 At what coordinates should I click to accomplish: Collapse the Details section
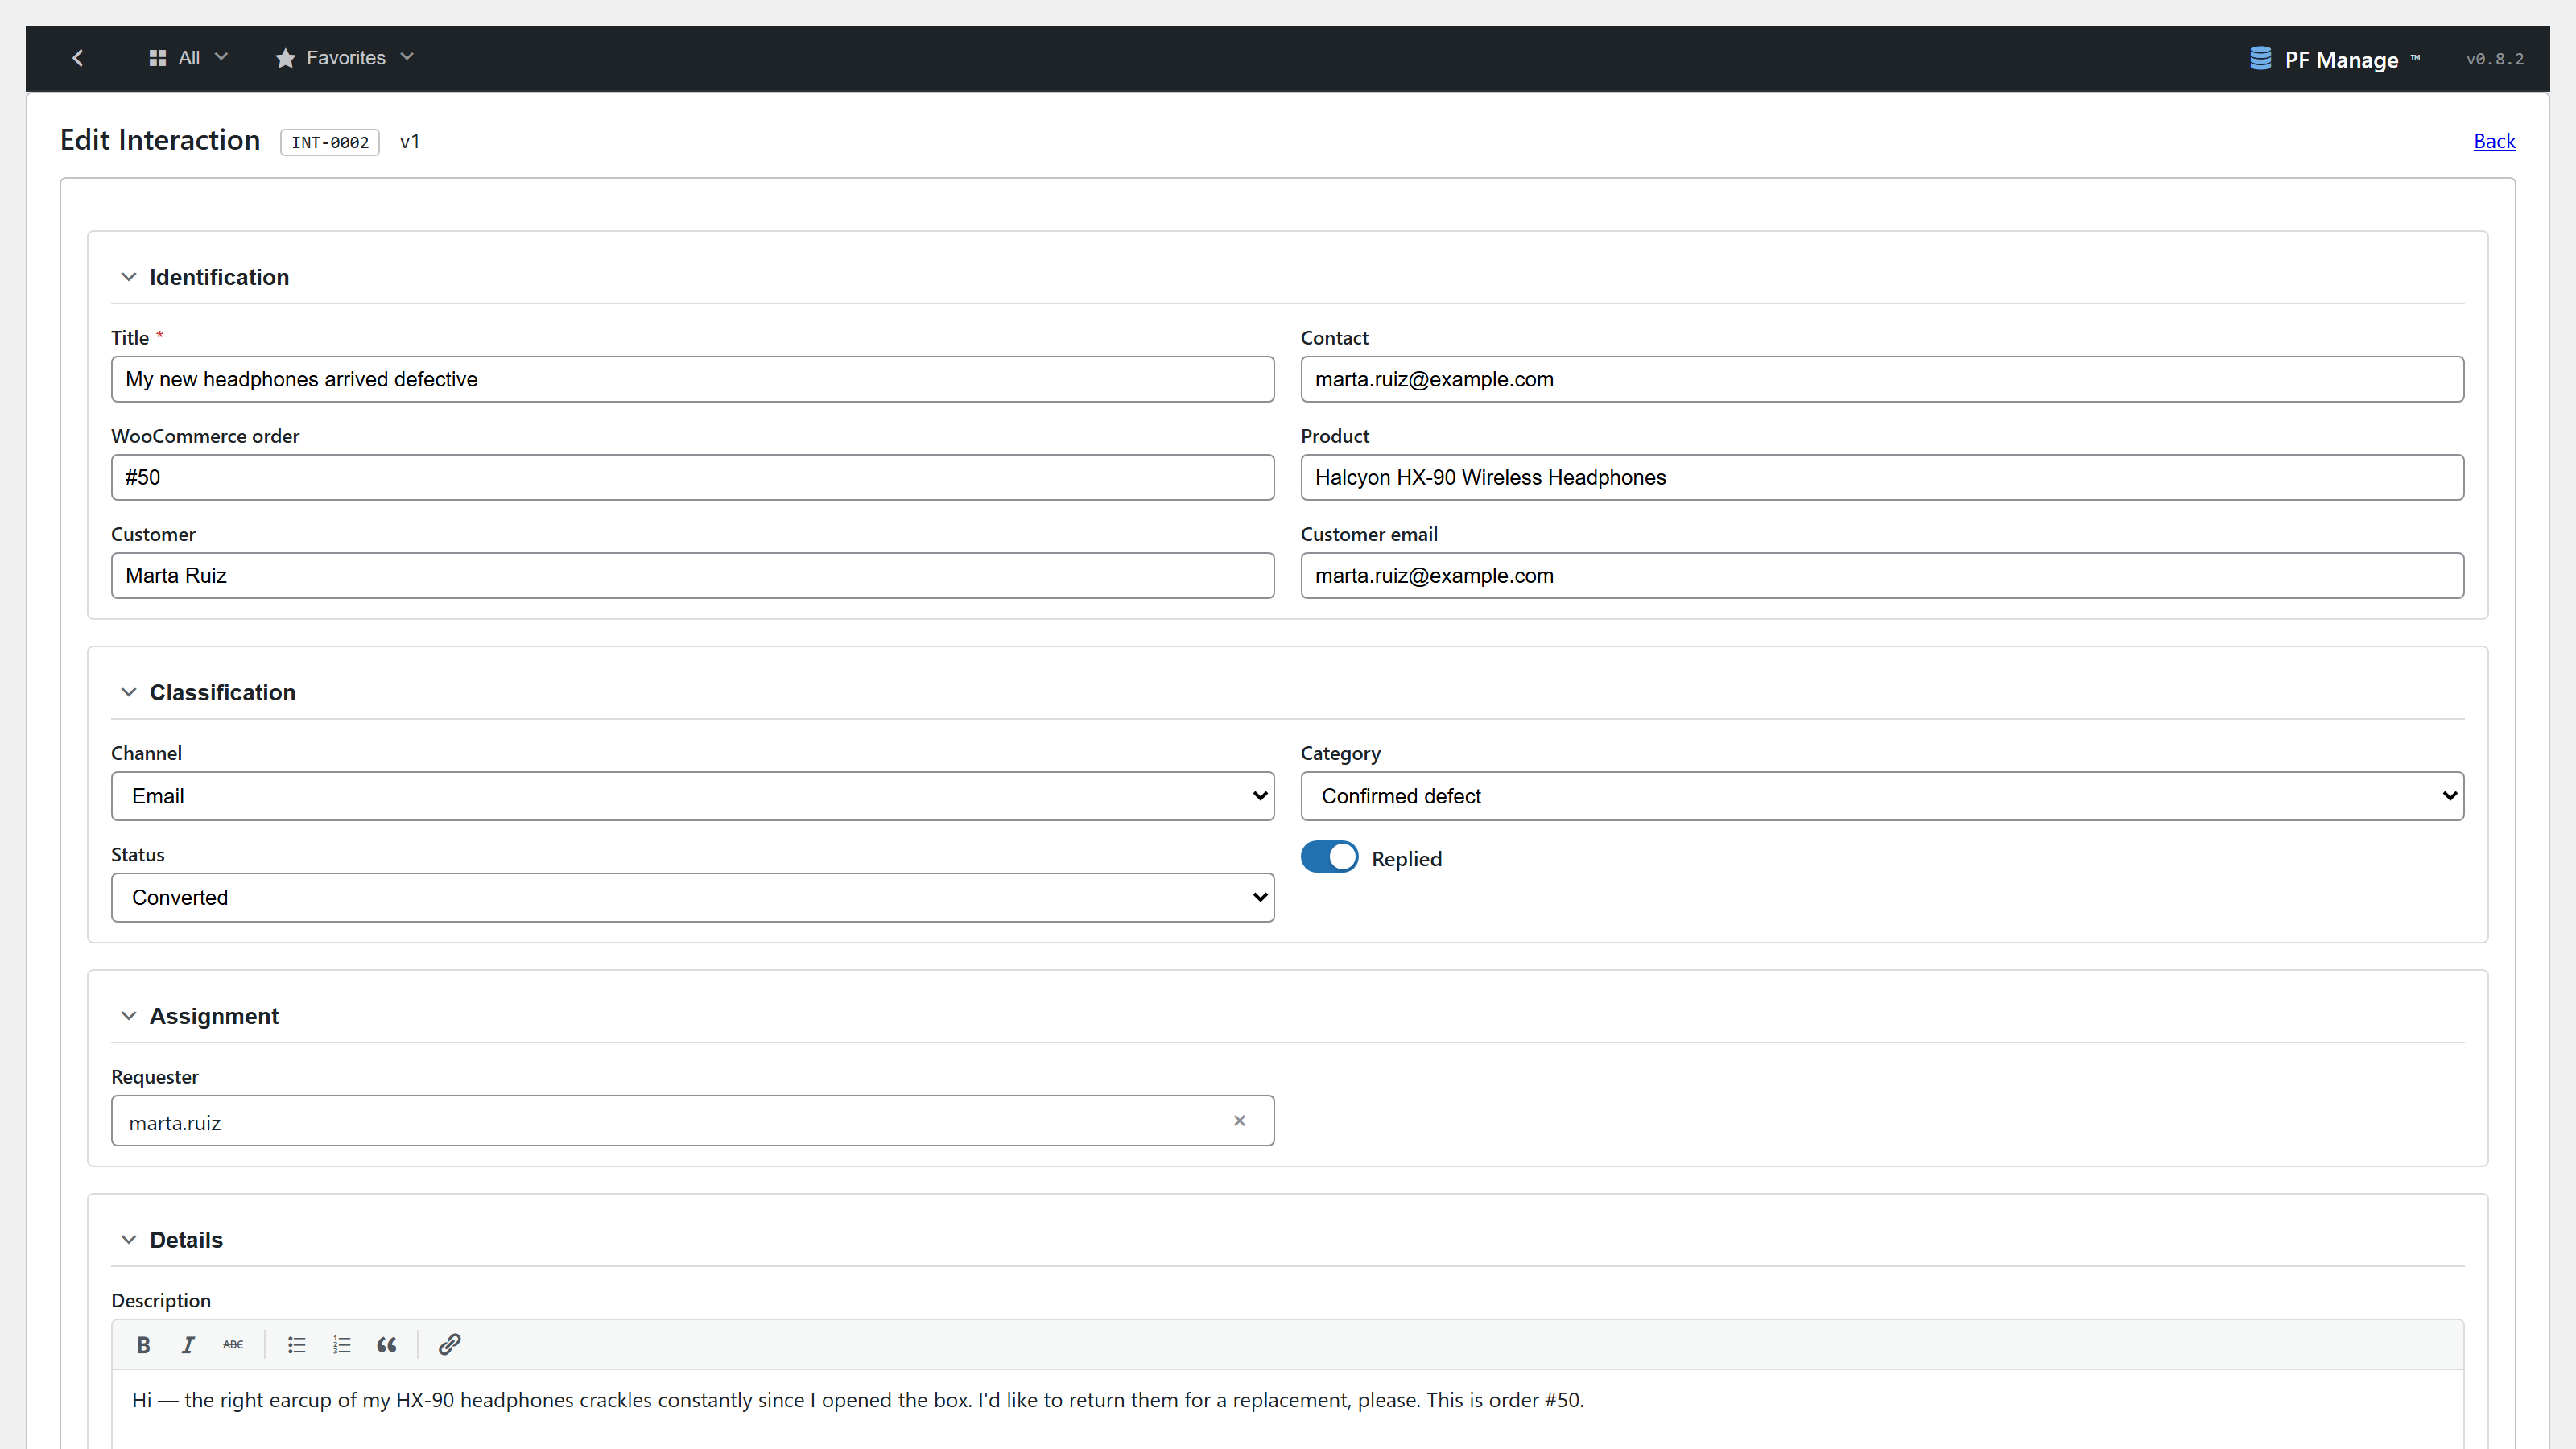[128, 1240]
